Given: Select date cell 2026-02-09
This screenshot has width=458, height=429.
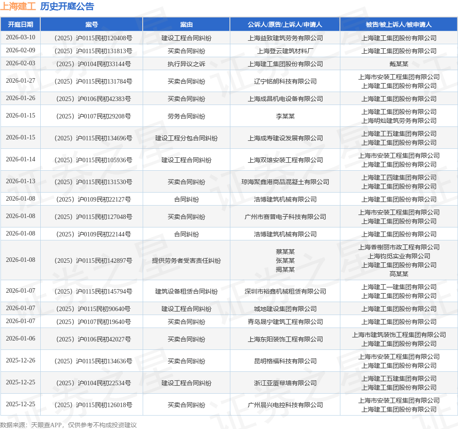Looking at the screenshot, I should (x=21, y=50).
